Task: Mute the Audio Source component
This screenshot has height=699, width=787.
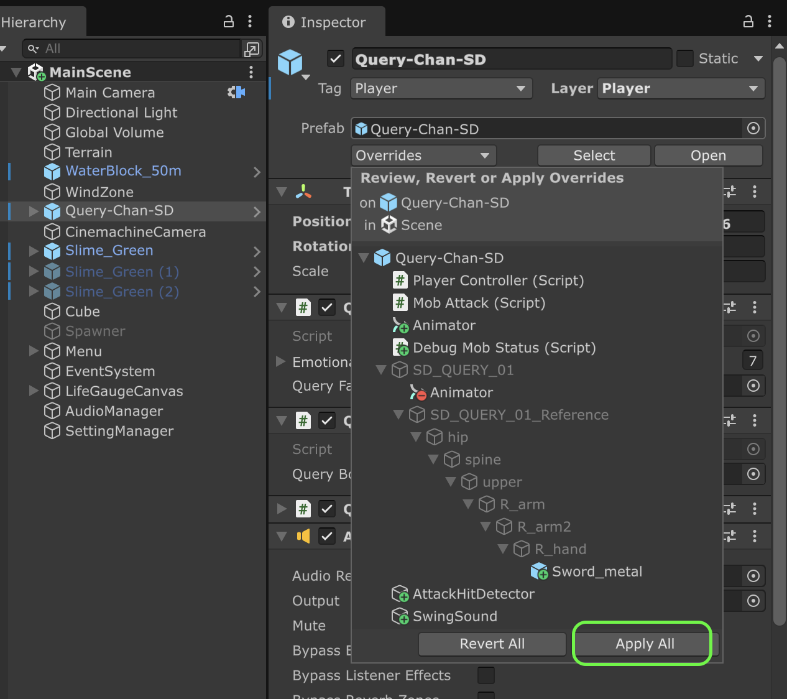Action: (x=486, y=626)
